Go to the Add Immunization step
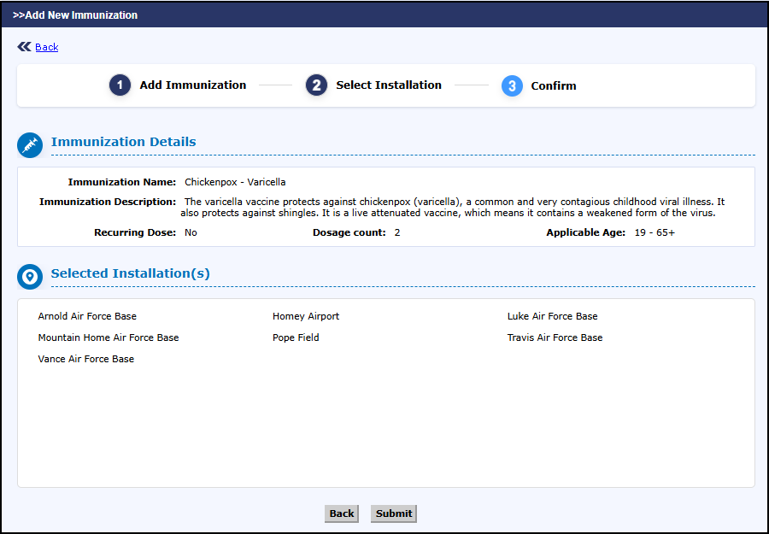Screen dimensions: 769x534 click(192, 85)
